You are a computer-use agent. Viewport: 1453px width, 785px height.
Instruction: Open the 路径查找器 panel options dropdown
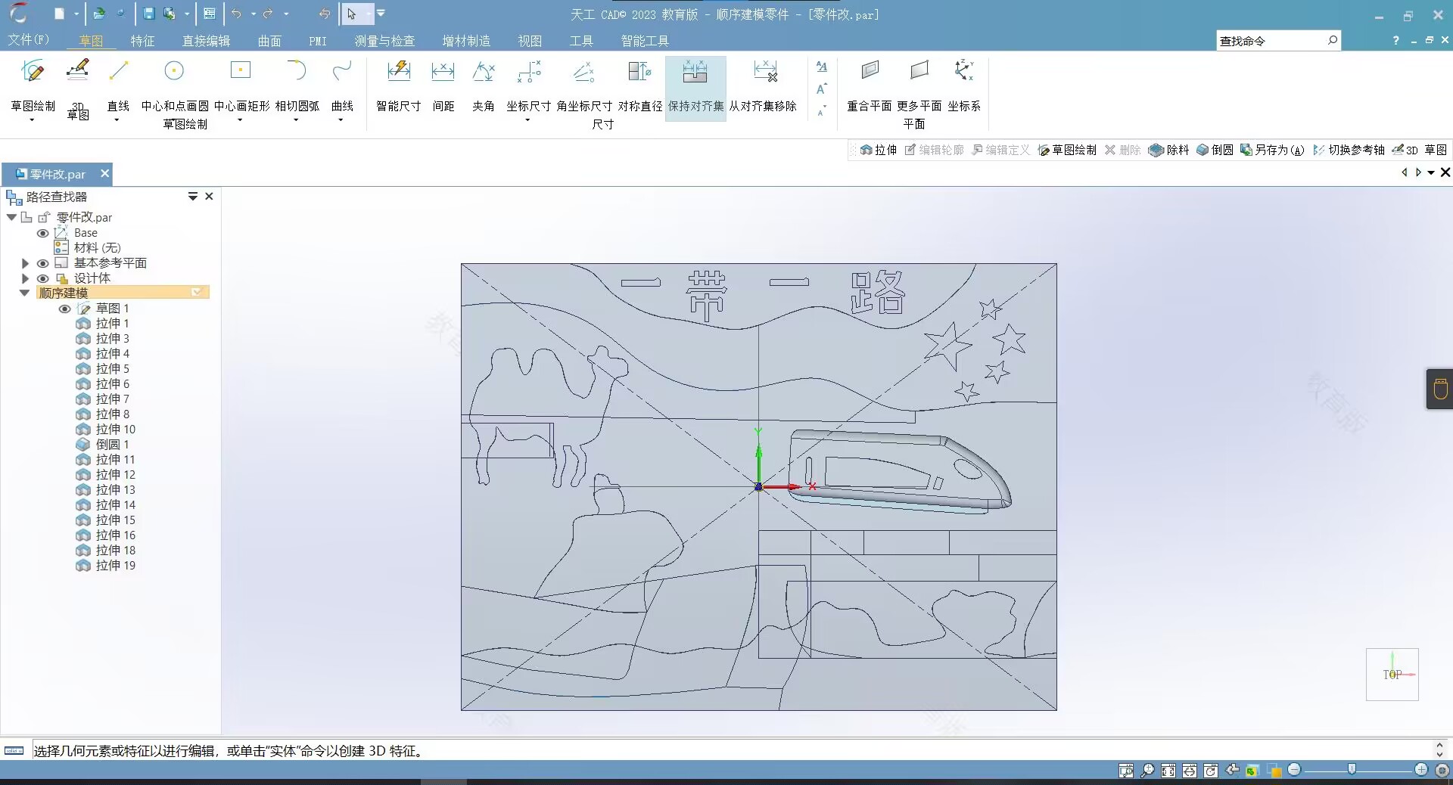193,197
